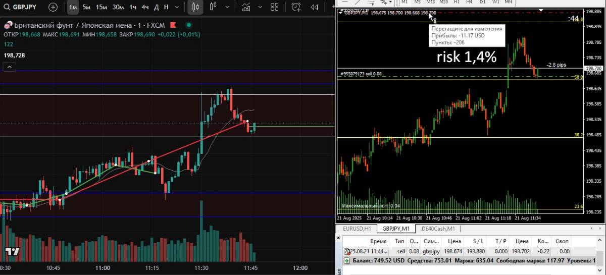Click the add symbol plus icon
The width and height of the screenshot is (606, 275).
[53, 7]
